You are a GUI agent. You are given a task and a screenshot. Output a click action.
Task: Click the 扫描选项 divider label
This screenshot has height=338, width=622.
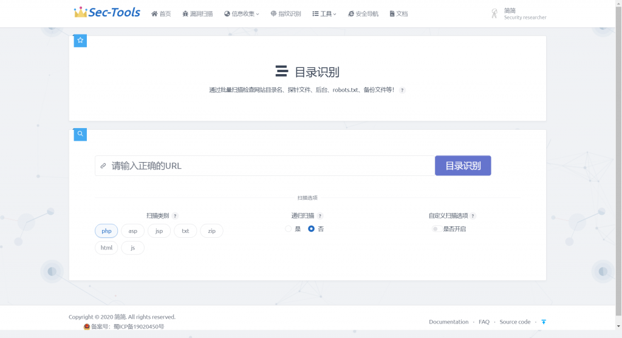pyautogui.click(x=307, y=198)
